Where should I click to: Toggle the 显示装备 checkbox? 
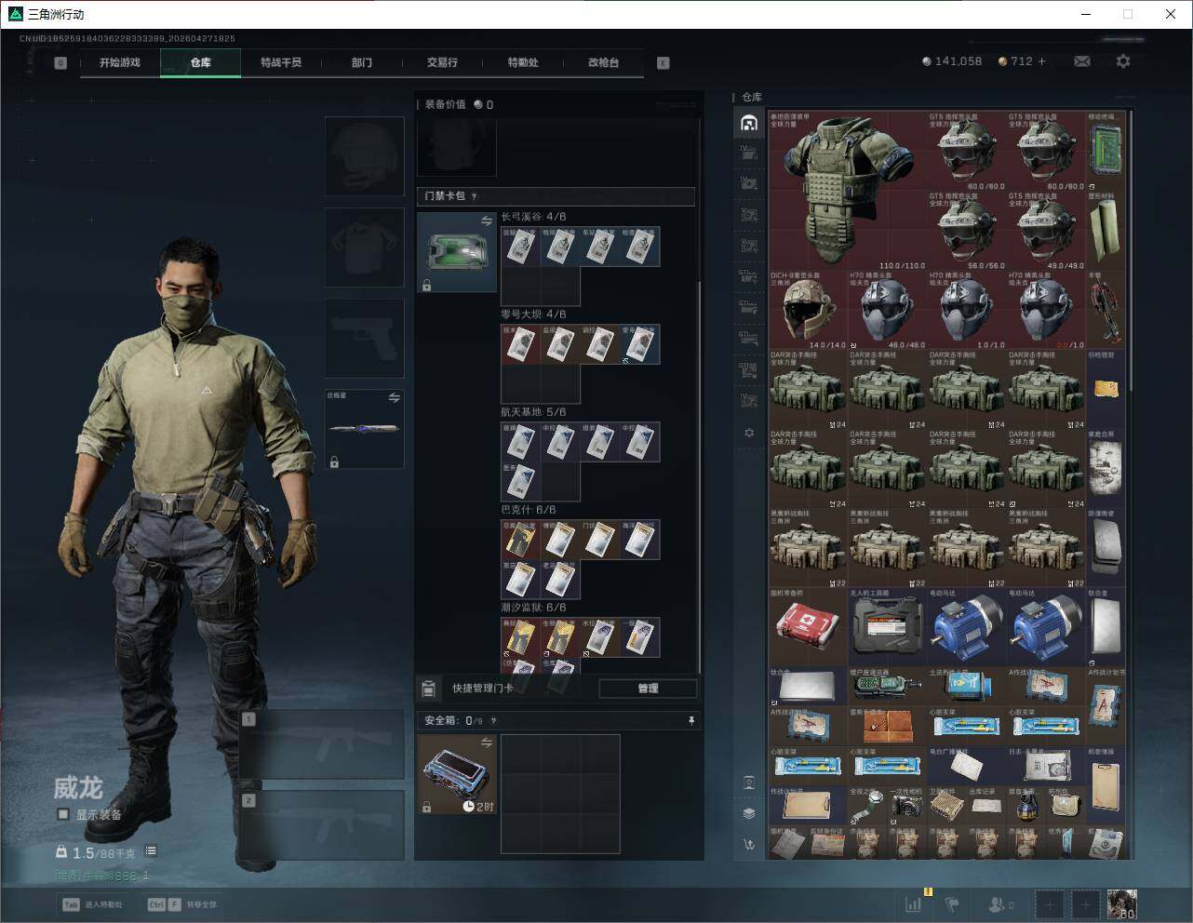(63, 814)
